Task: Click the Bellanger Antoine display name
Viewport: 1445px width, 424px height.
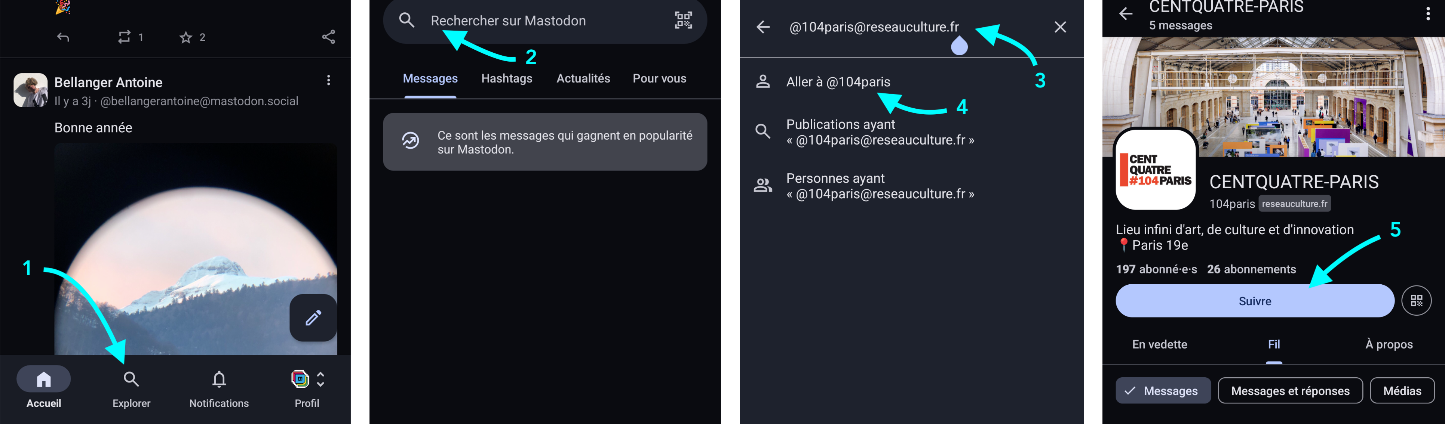Action: point(108,82)
